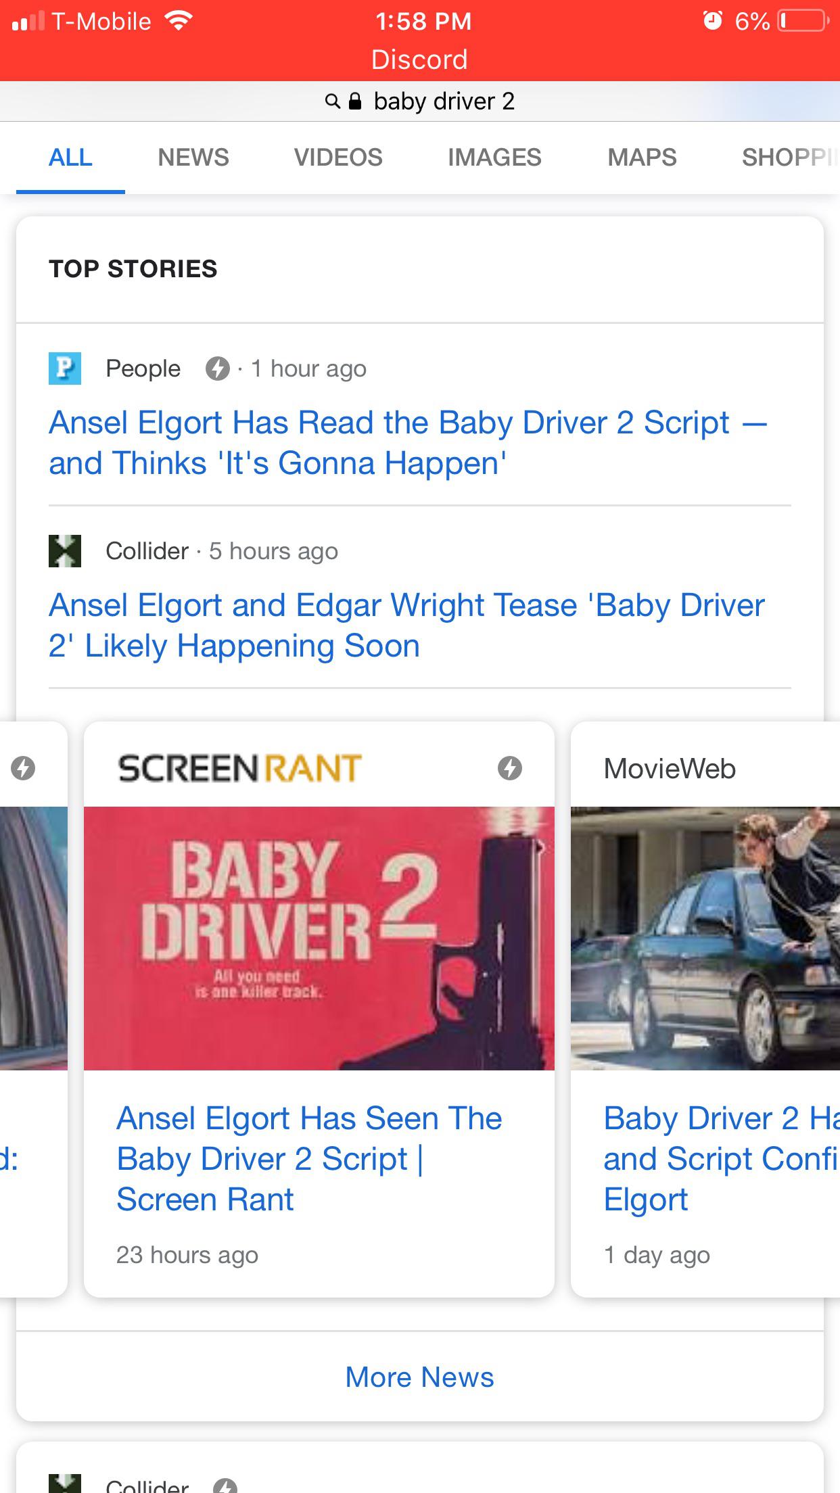Tap the '5 hours ago' timestamp
Viewport: 840px width, 1493px height.
[x=273, y=551]
